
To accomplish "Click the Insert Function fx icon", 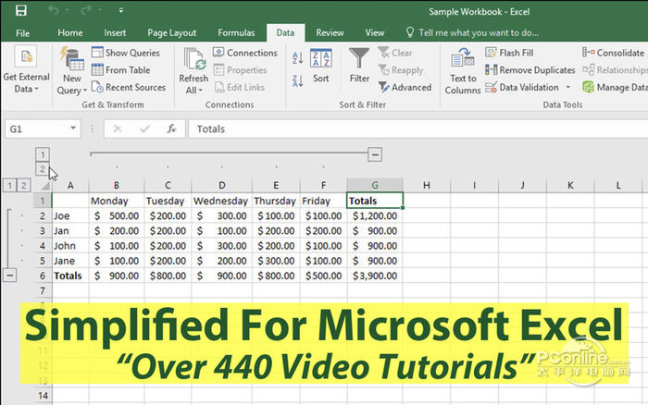I will point(171,129).
